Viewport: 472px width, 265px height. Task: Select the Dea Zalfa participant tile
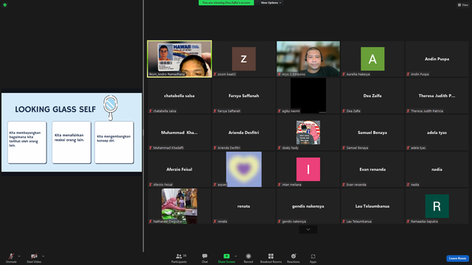coord(372,96)
